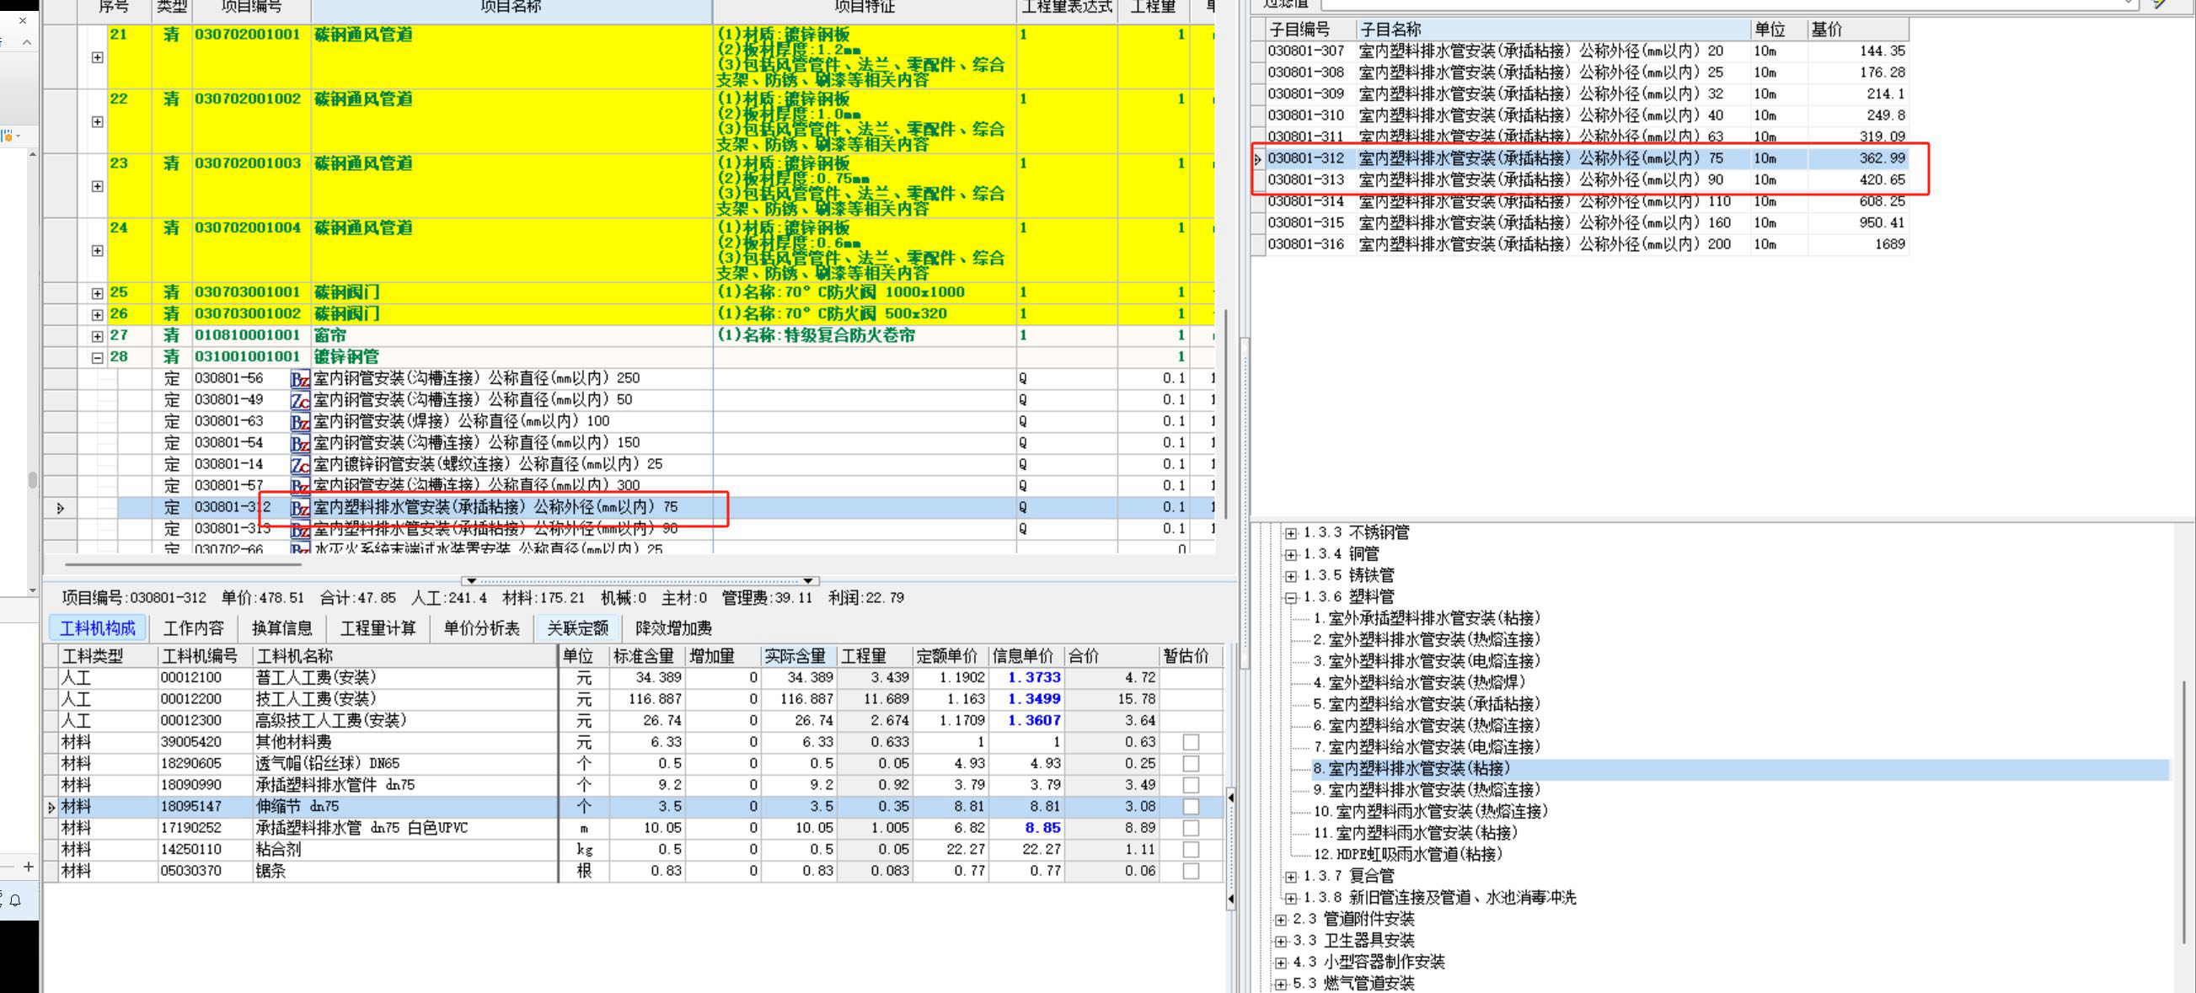
Task: Click 基价 column header in quota list
Action: [1857, 29]
